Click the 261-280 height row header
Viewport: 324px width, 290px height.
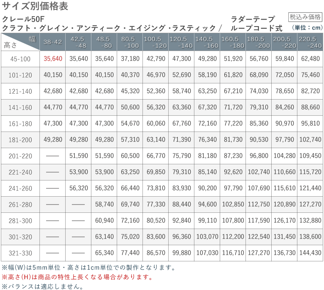click(20, 205)
